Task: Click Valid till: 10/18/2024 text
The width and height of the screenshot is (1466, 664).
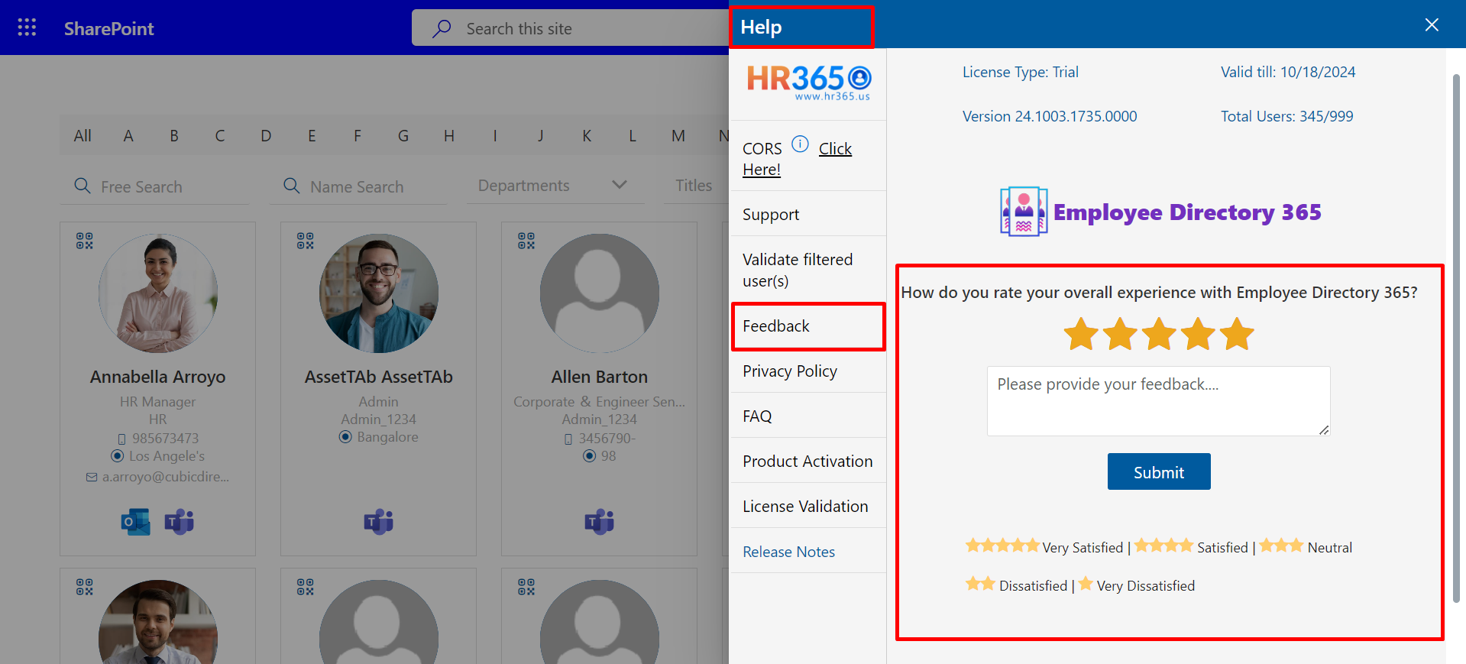Action: click(x=1288, y=72)
